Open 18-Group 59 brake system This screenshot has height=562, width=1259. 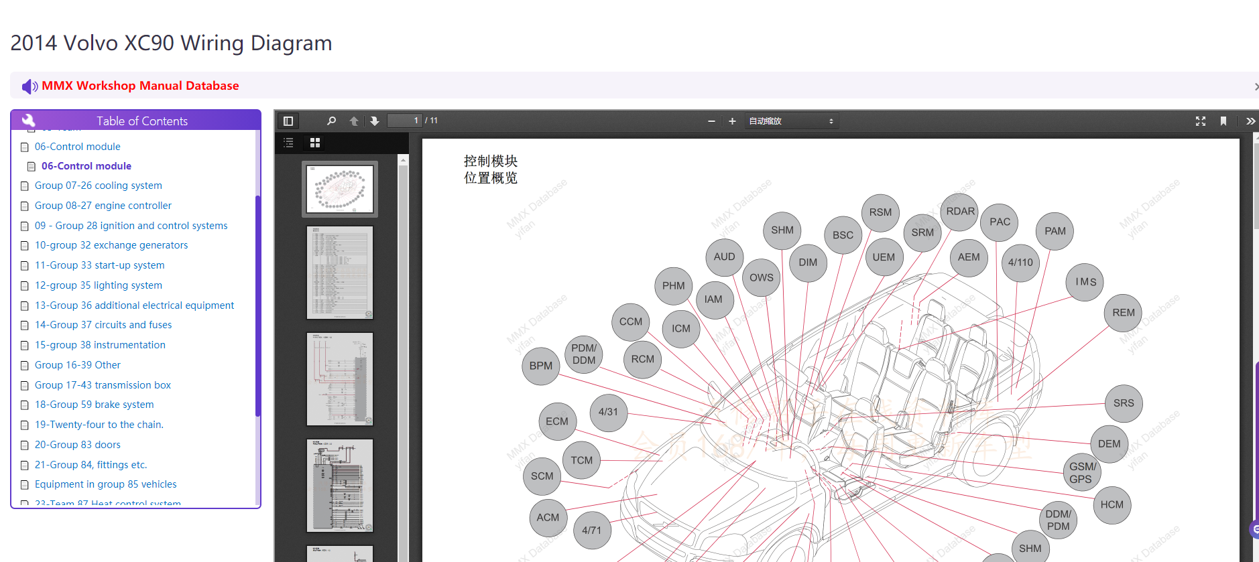[95, 405]
